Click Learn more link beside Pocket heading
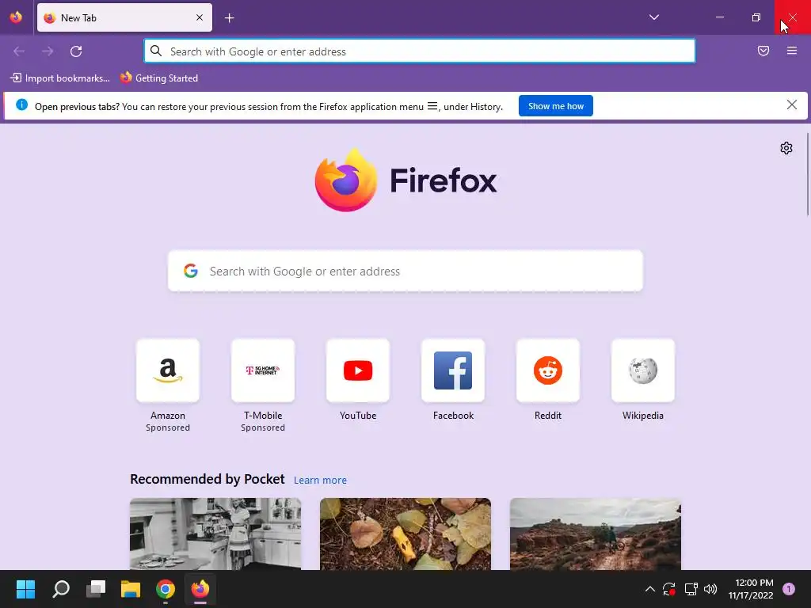Screen dimensions: 811x608 click(320, 481)
